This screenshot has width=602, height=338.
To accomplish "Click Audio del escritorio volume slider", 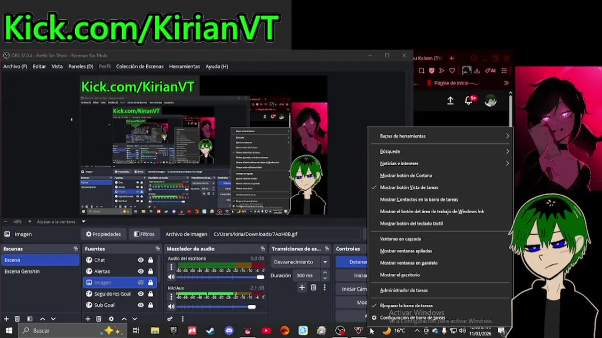I will pyautogui.click(x=220, y=277).
